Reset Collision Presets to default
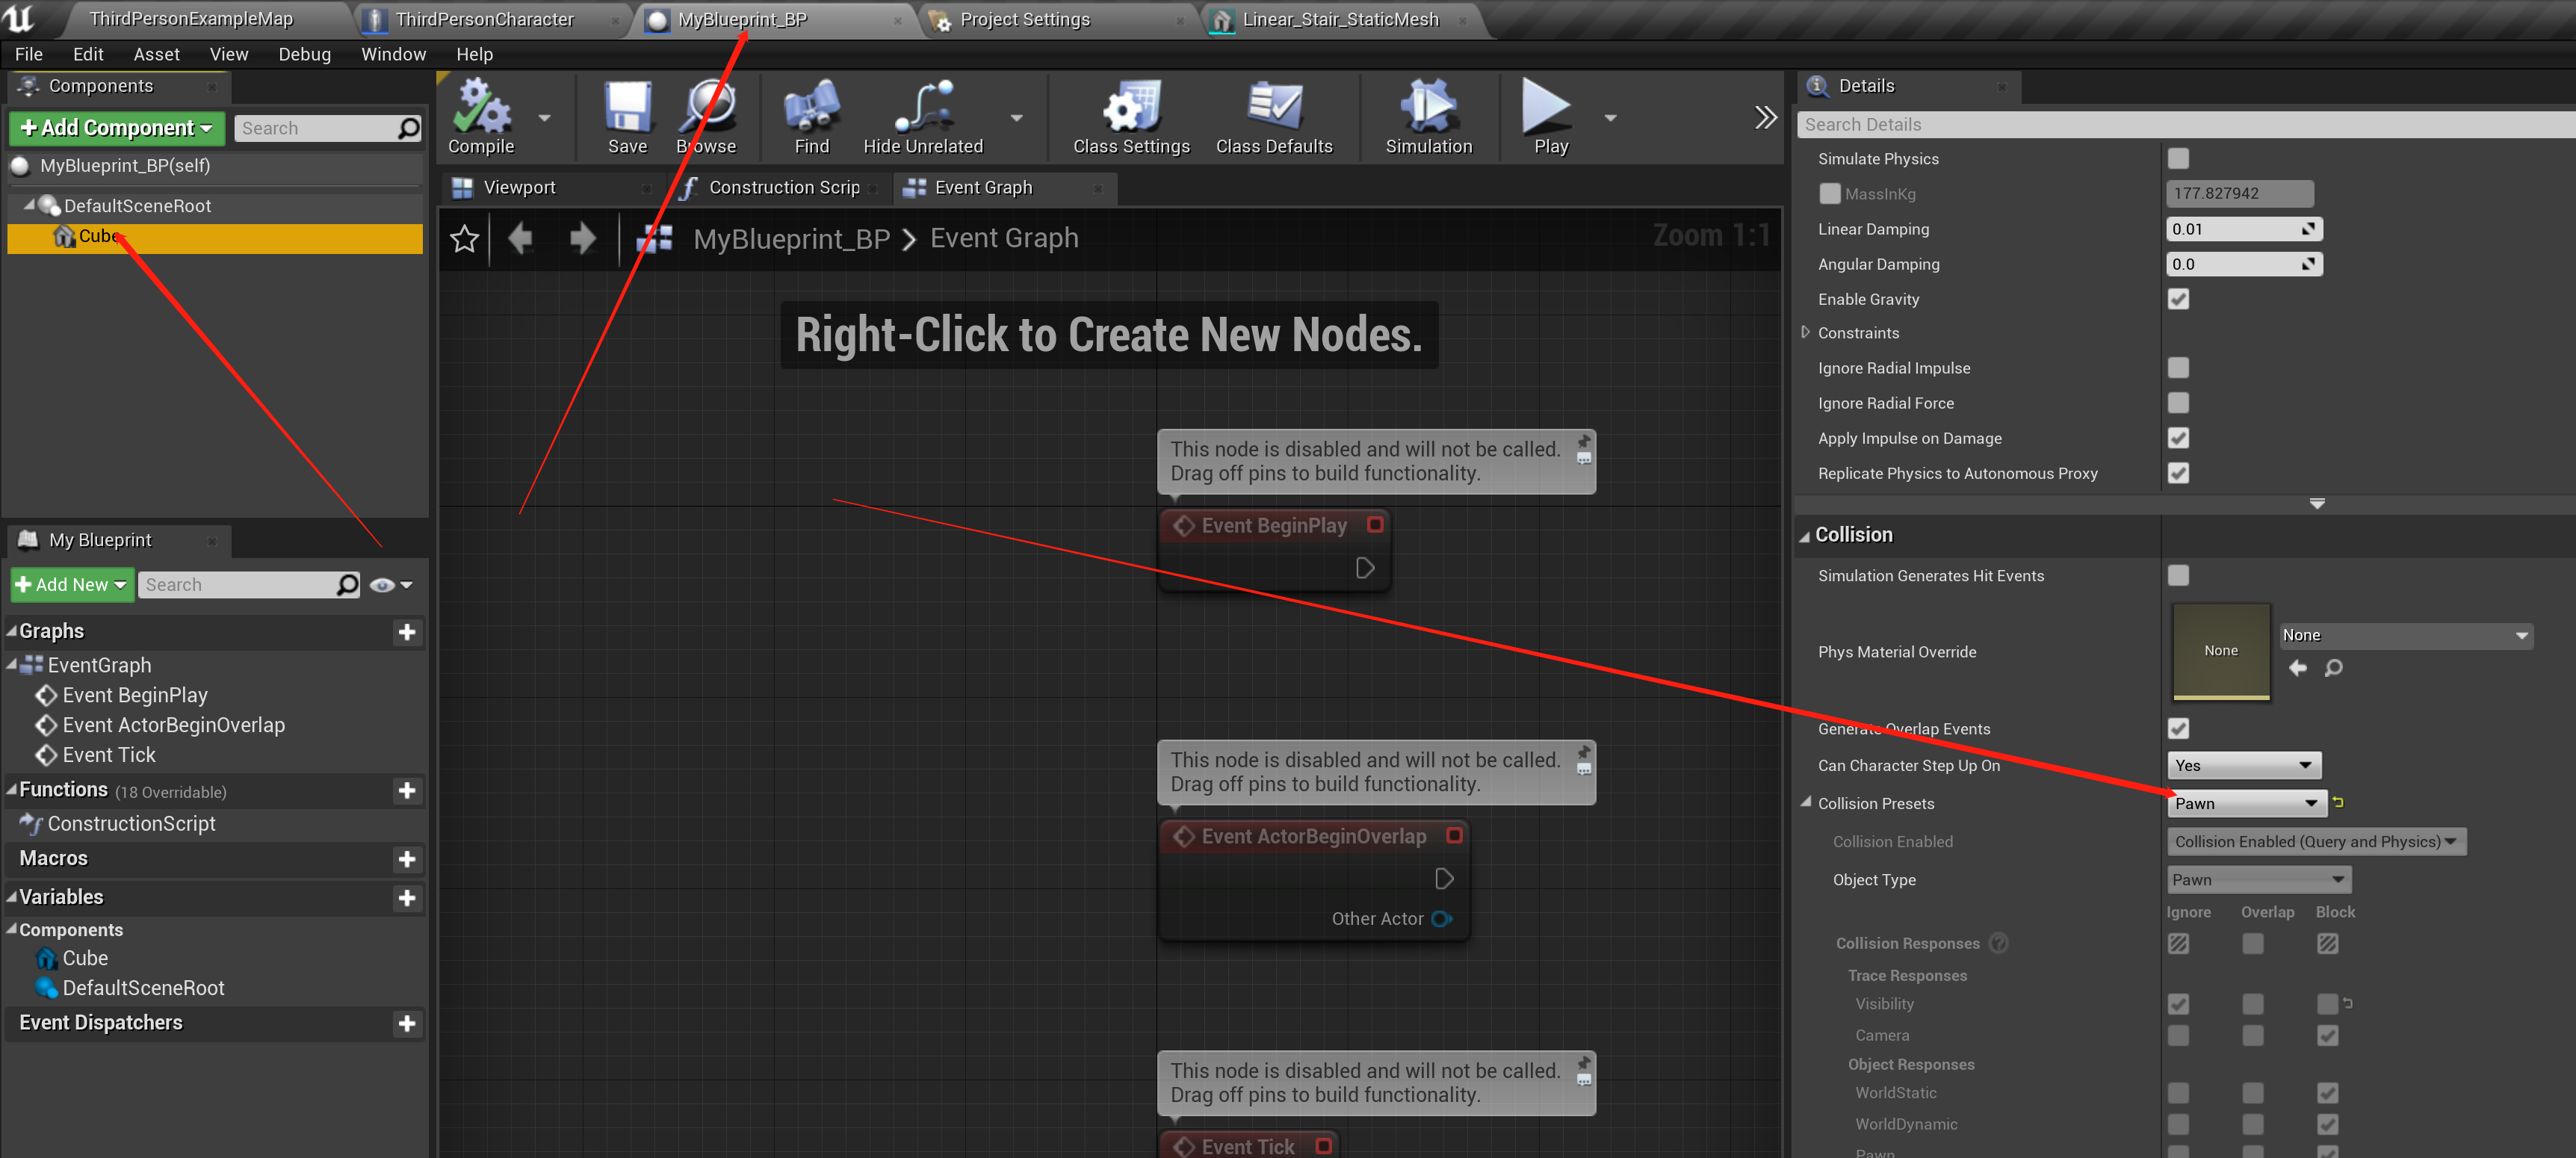2576x1158 pixels. [x=2338, y=802]
